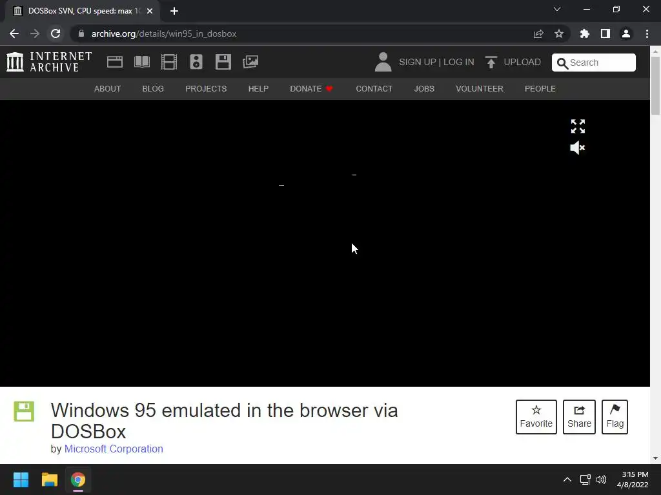View site security lock information

pyautogui.click(x=81, y=34)
